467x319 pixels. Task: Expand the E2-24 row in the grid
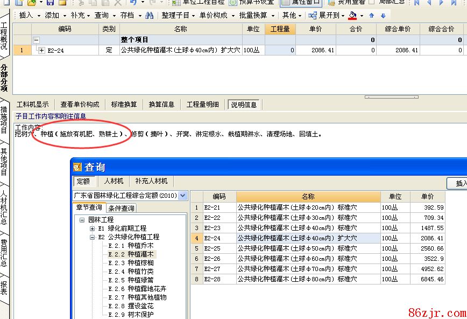(41, 50)
